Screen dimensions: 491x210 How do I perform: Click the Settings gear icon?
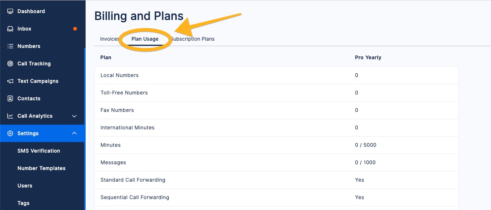click(x=10, y=133)
